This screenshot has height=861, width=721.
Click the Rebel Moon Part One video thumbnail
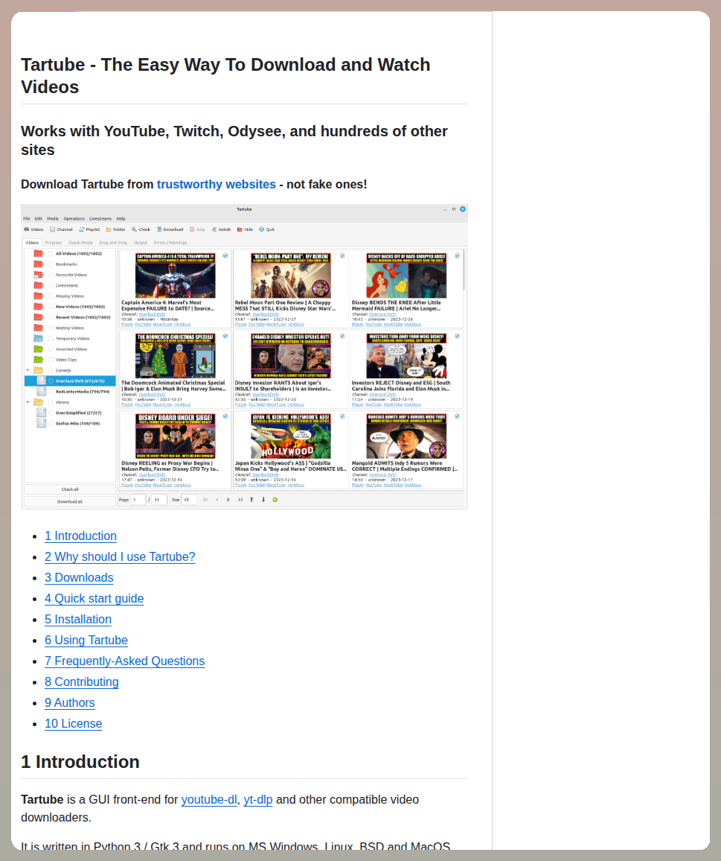291,276
